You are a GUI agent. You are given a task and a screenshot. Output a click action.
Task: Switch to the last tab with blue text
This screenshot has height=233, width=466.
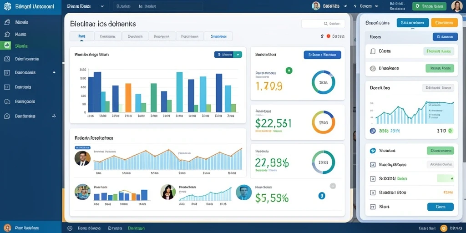point(218,36)
